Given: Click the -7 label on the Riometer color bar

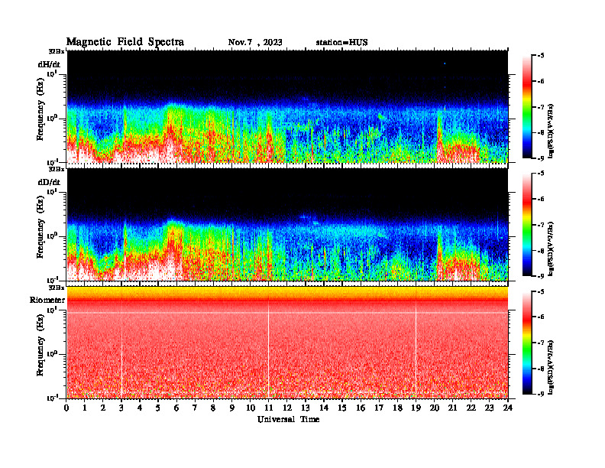Looking at the screenshot, I should pyautogui.click(x=541, y=343).
